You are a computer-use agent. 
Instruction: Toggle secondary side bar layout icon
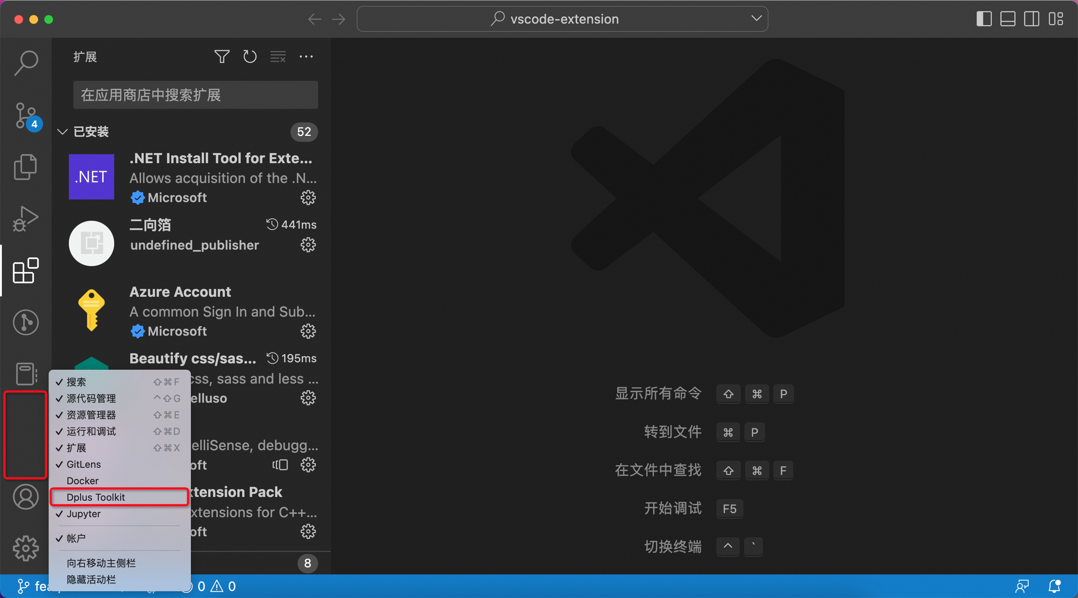(x=1032, y=19)
